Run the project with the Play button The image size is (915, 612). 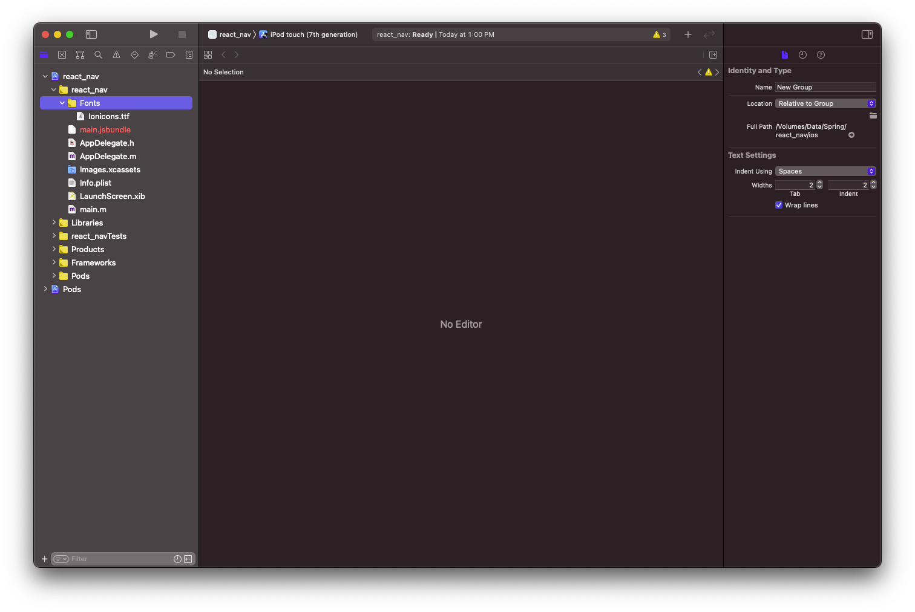coord(153,34)
